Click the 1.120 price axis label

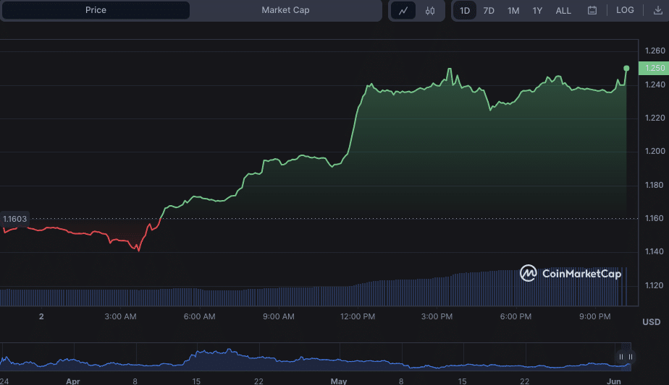pyautogui.click(x=655, y=285)
